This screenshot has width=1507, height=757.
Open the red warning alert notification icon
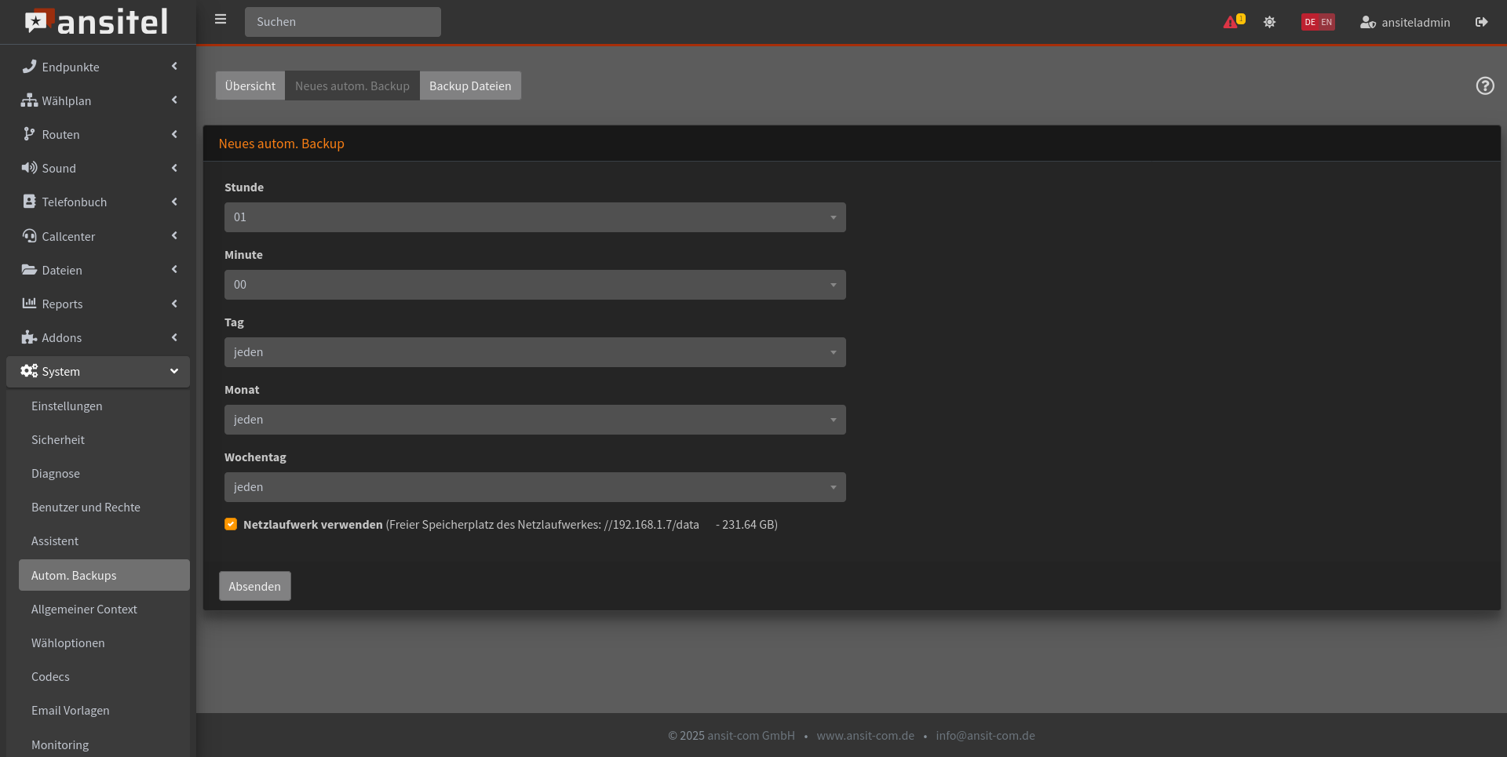tap(1231, 22)
